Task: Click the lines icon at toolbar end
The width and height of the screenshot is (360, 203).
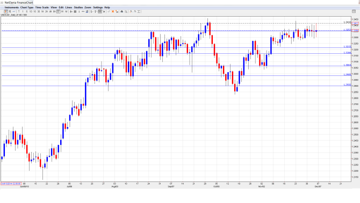Action: click(x=139, y=11)
